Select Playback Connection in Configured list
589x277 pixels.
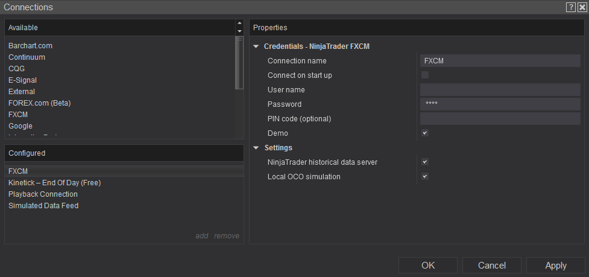(43, 194)
